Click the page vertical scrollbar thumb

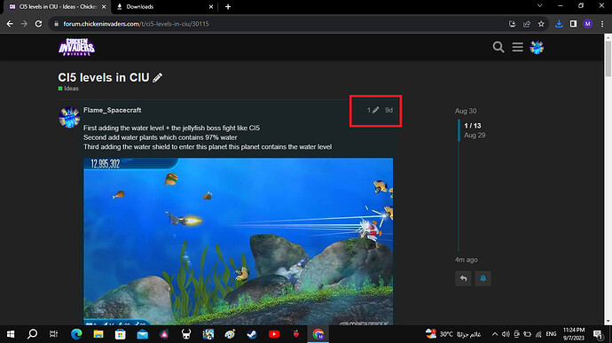click(x=608, y=58)
